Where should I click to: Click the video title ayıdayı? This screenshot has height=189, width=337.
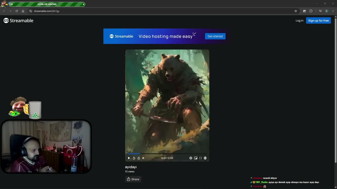click(x=131, y=167)
